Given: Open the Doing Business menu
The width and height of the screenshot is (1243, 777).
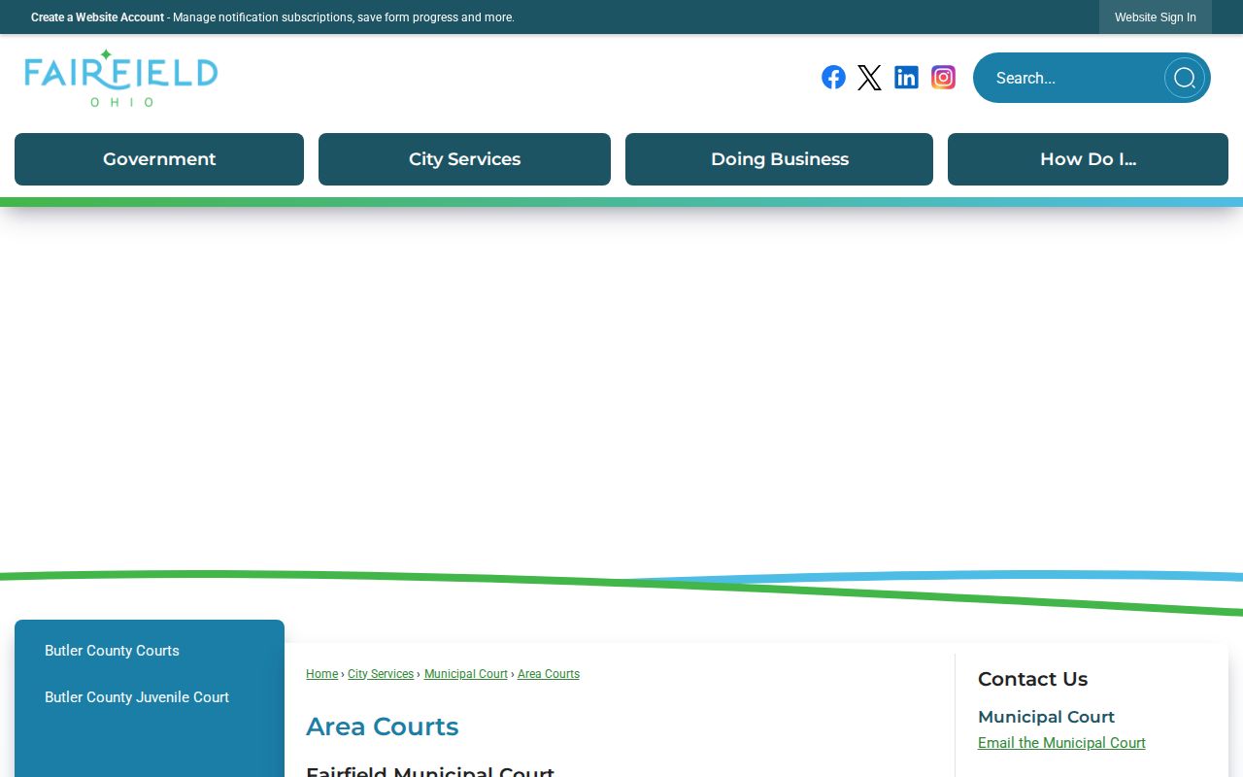Looking at the screenshot, I should 779,159.
